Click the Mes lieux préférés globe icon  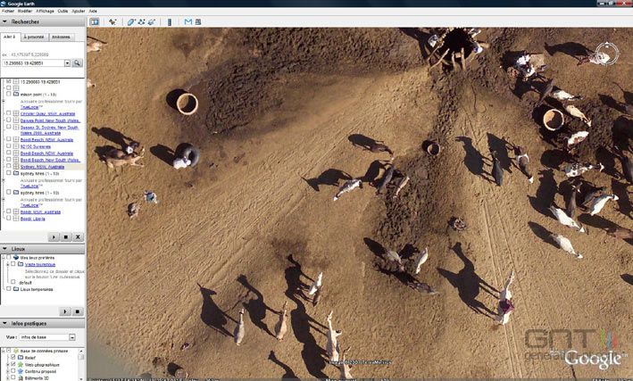click(x=16, y=258)
